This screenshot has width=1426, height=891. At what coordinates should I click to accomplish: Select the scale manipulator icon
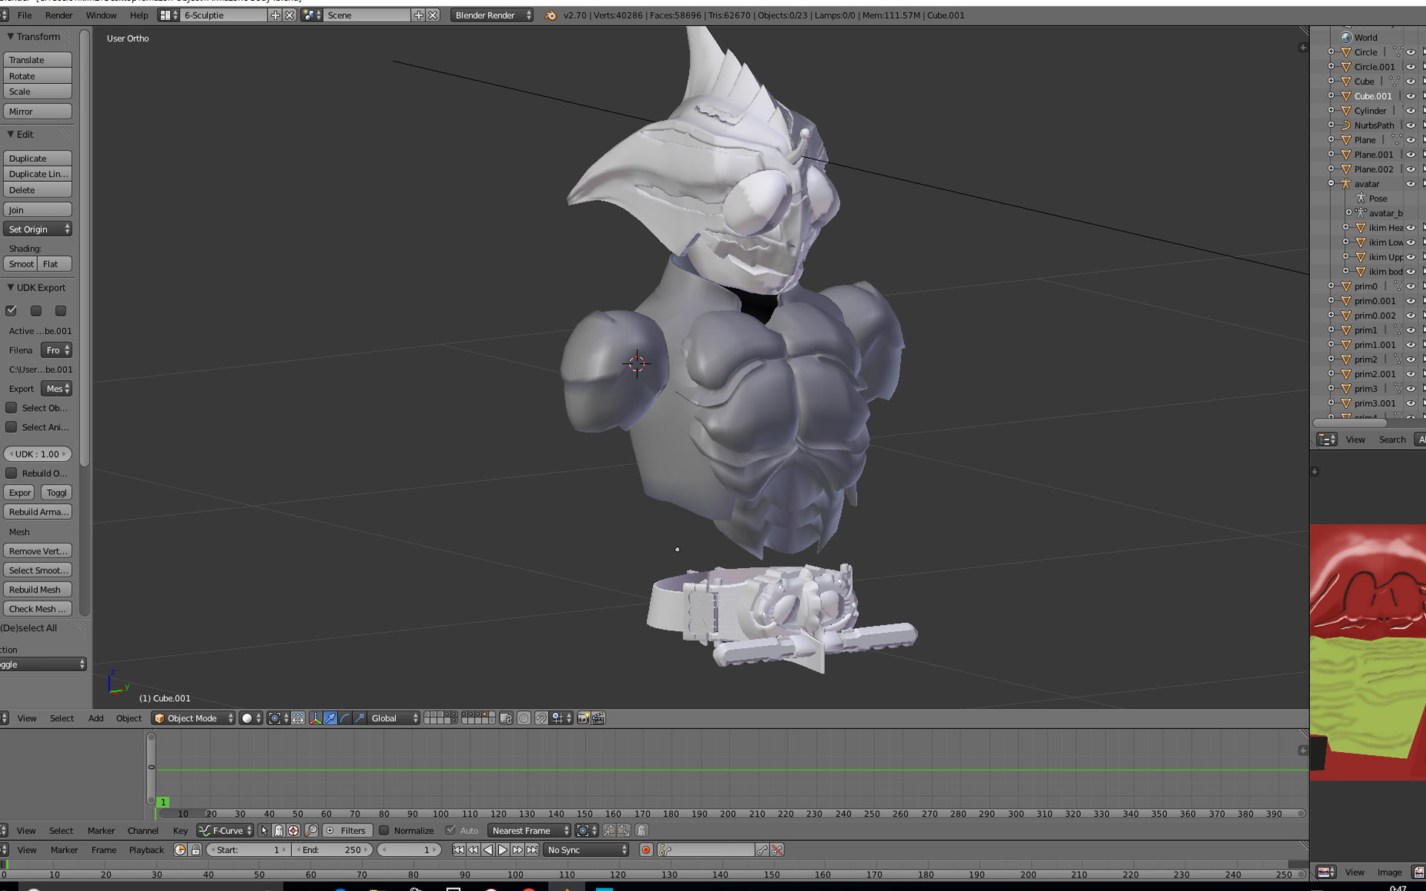click(360, 718)
